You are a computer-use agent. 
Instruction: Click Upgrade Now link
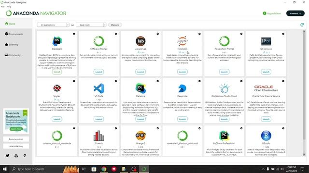pyautogui.click(x=272, y=13)
